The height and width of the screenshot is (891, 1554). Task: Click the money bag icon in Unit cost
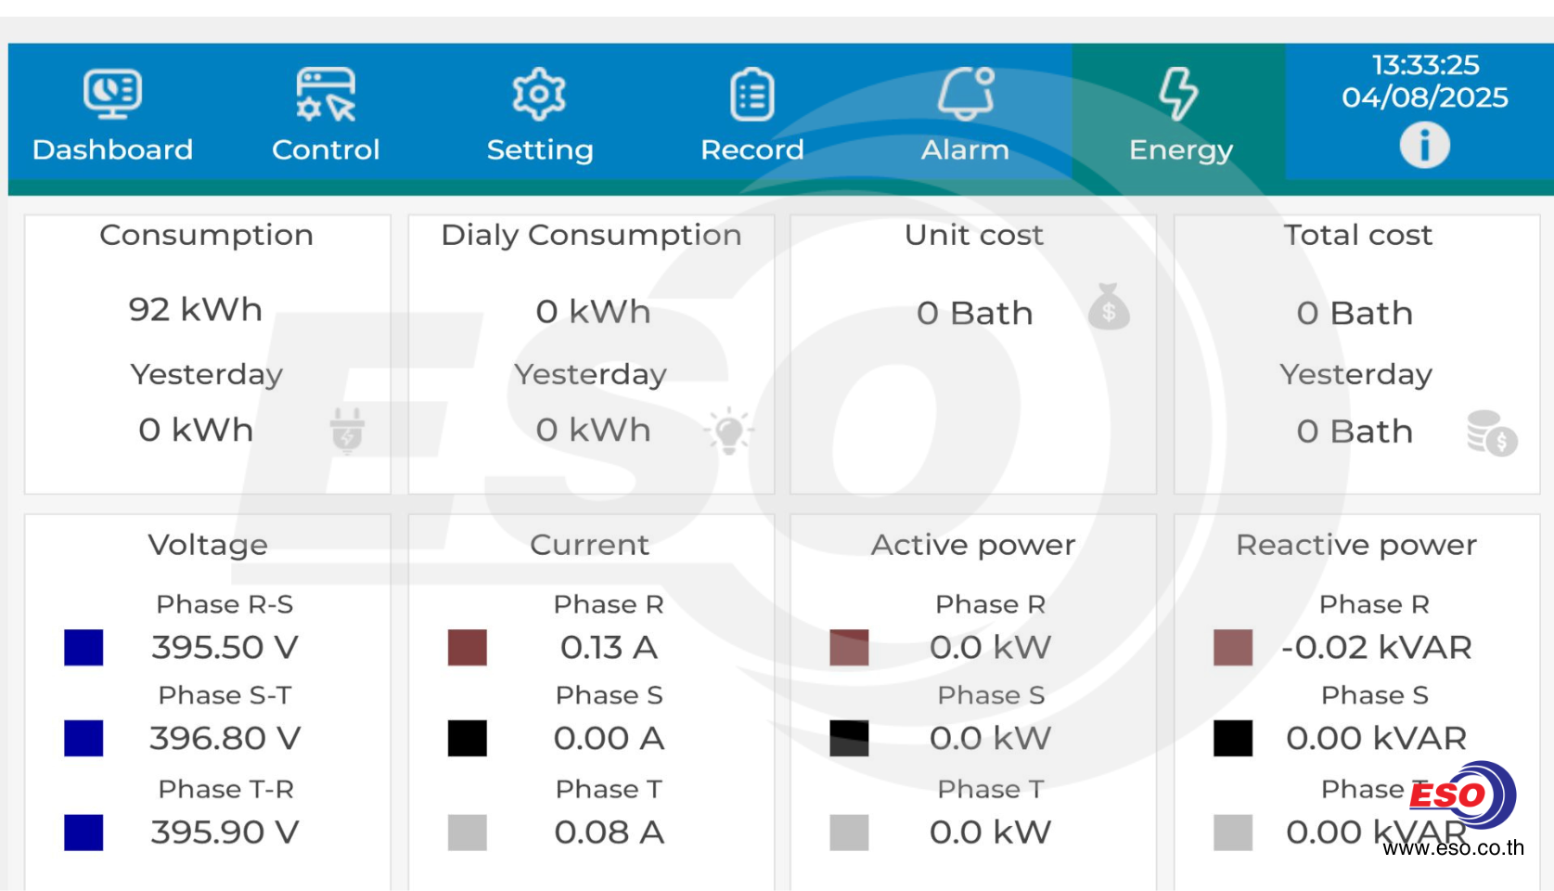pyautogui.click(x=1109, y=307)
